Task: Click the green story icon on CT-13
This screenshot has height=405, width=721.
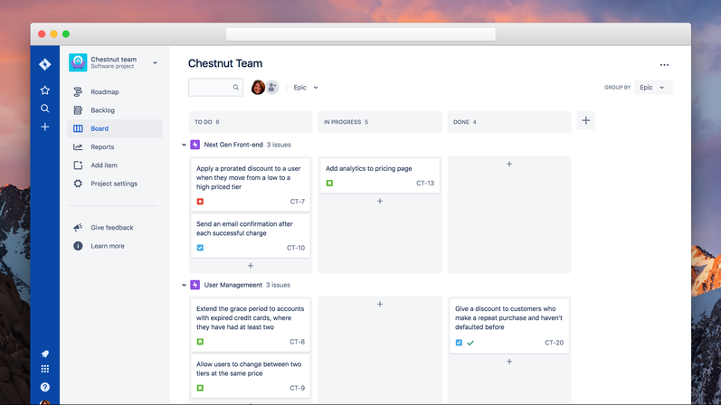Action: point(329,183)
